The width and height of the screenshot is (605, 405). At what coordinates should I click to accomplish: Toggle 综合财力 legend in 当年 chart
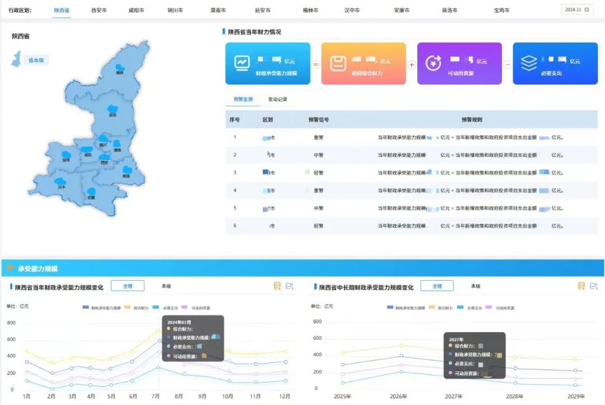(x=137, y=308)
